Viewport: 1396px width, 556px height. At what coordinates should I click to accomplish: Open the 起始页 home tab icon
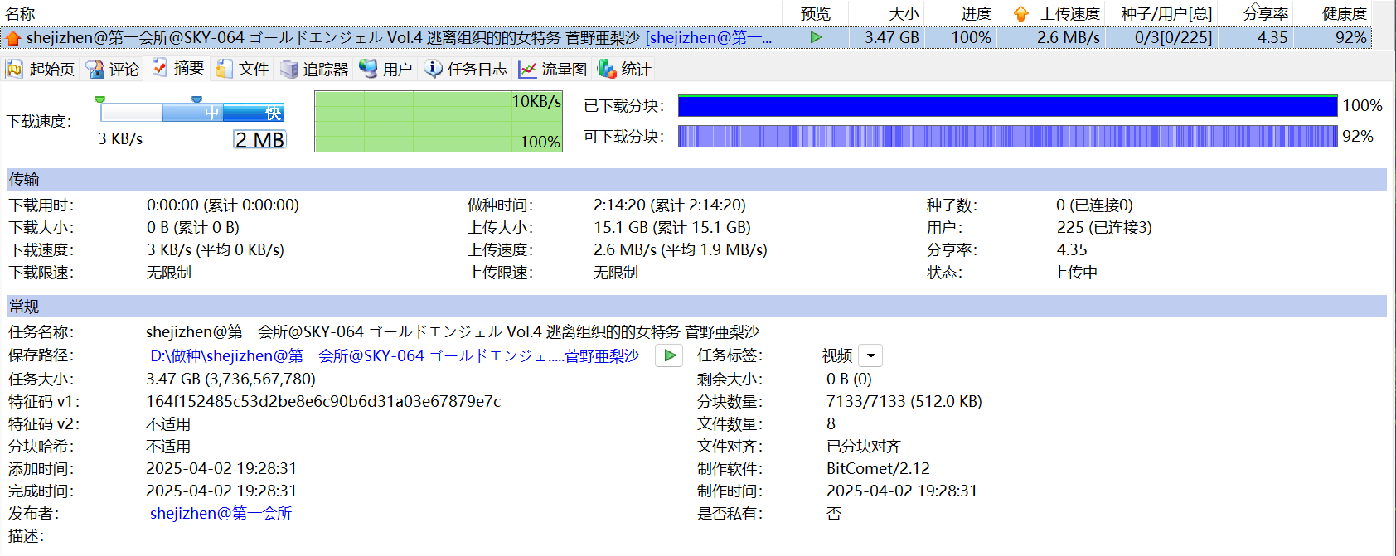coord(14,69)
